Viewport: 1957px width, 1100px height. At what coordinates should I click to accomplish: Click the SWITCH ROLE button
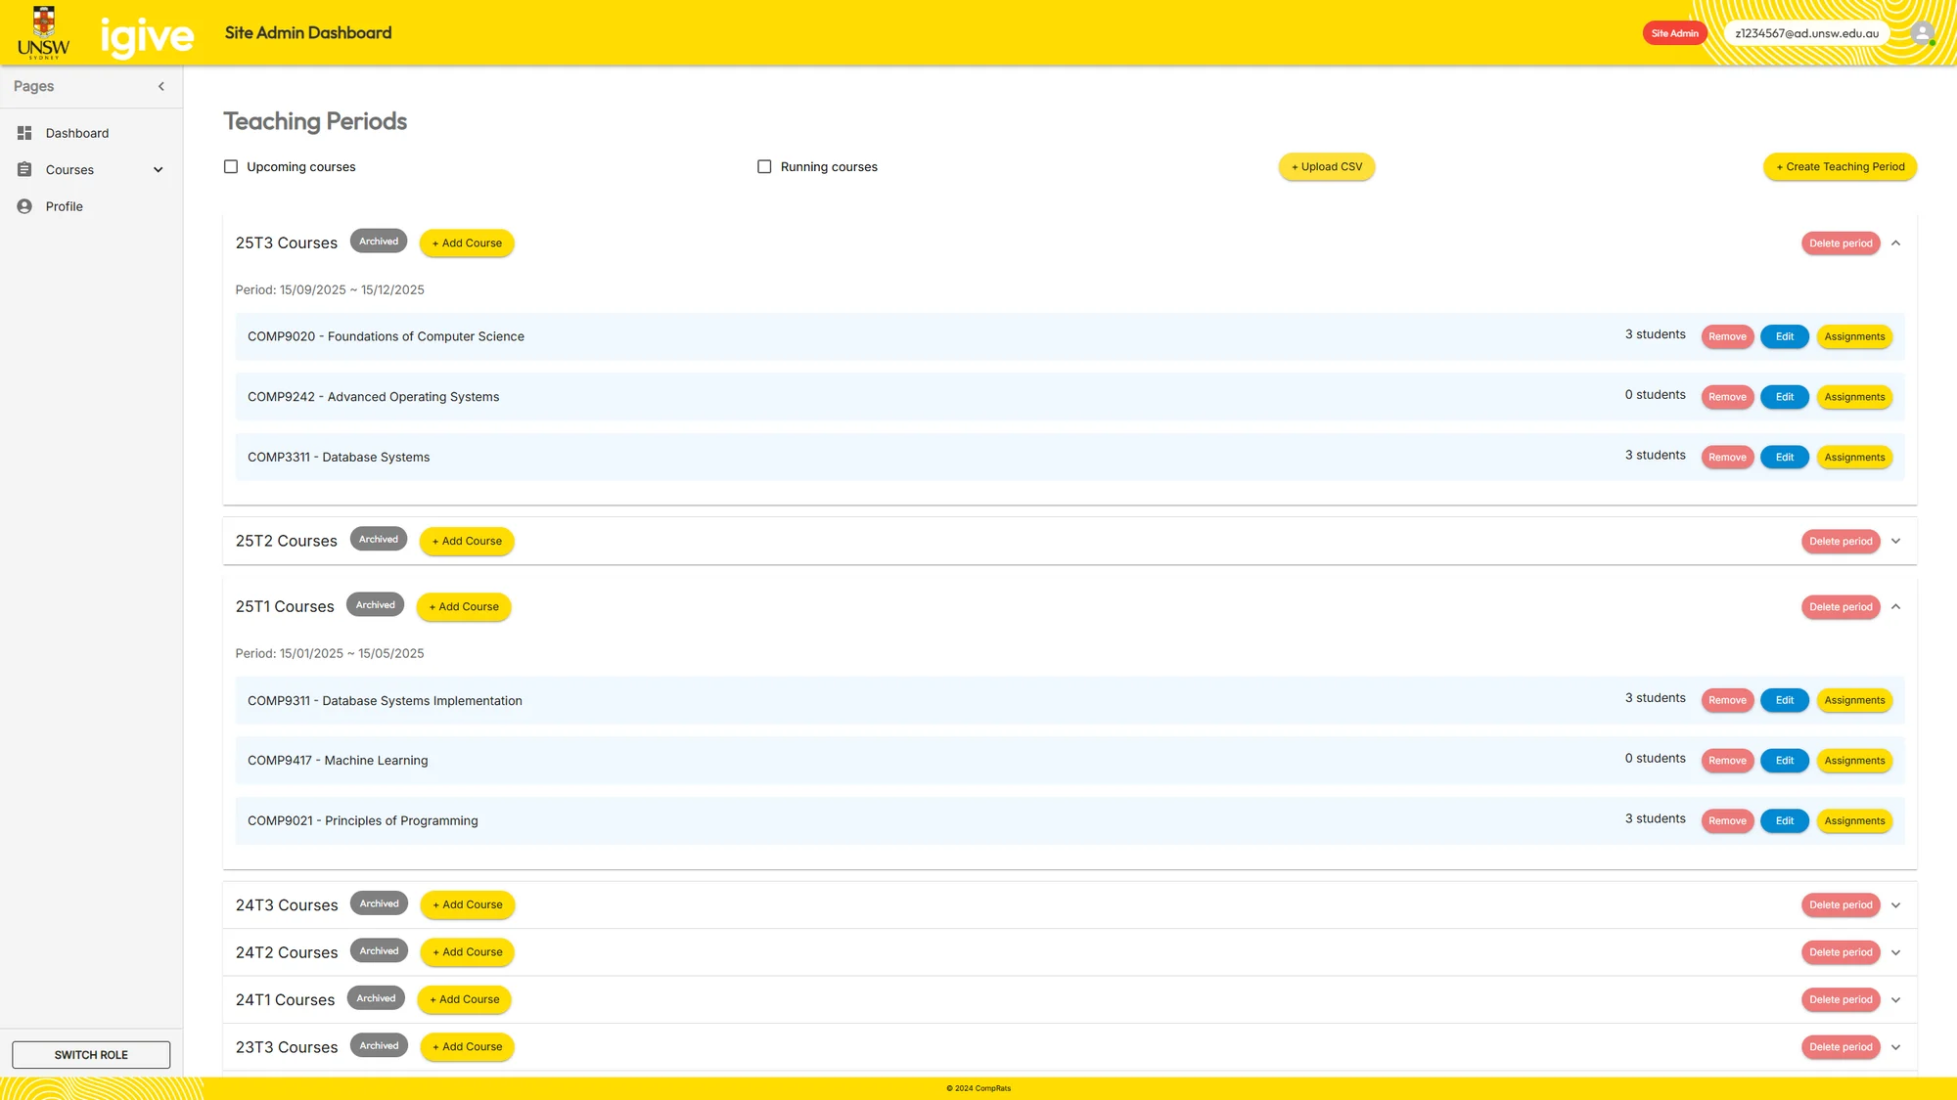91,1055
